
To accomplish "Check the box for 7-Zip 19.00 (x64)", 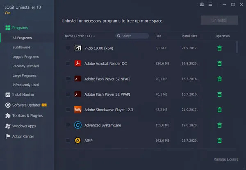I will coord(68,48).
